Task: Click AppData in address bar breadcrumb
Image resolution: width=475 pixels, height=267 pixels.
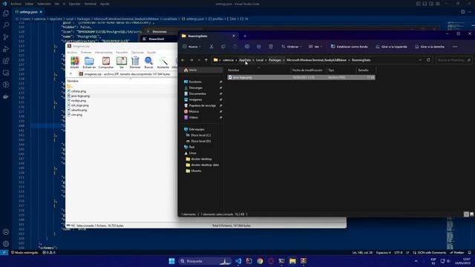Action: click(245, 60)
